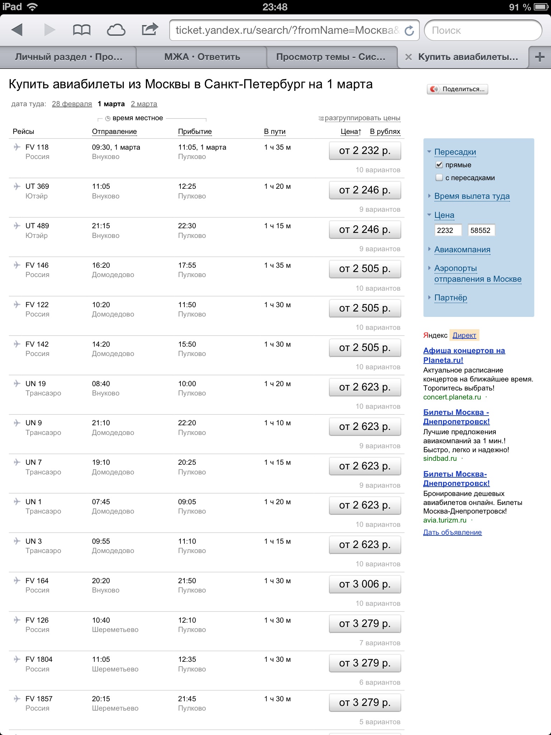Uncheck the 'прямые' direct flights checkbox

(439, 165)
